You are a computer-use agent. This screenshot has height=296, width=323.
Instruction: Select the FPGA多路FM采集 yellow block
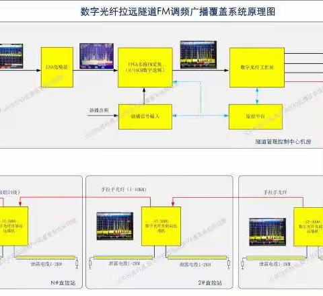[x=145, y=67]
